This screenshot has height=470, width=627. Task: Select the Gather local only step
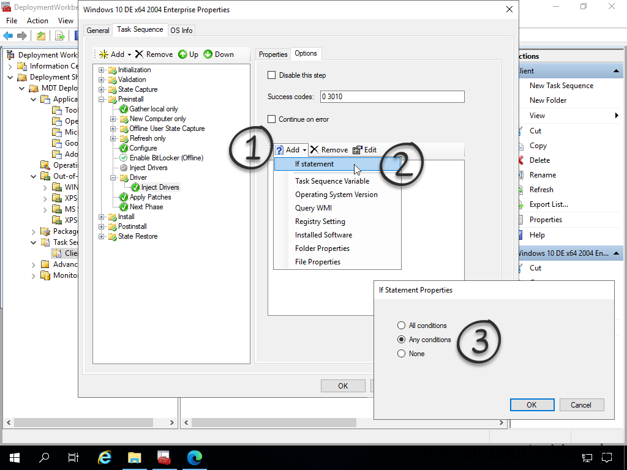tap(154, 109)
